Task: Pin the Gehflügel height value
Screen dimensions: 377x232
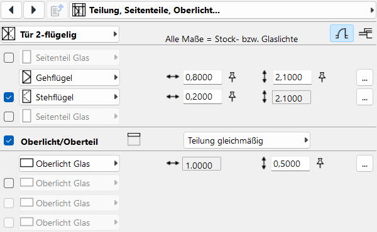Action: [x=322, y=77]
